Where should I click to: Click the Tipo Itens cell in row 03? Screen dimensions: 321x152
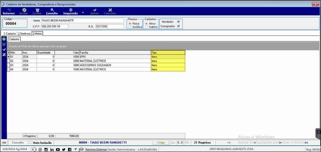pyautogui.click(x=168, y=65)
